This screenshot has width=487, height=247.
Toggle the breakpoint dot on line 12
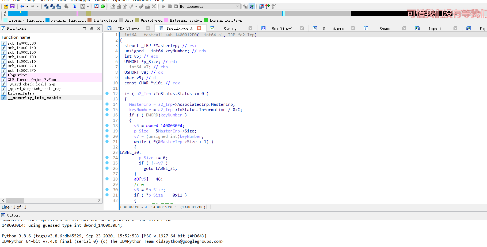tap(107, 93)
